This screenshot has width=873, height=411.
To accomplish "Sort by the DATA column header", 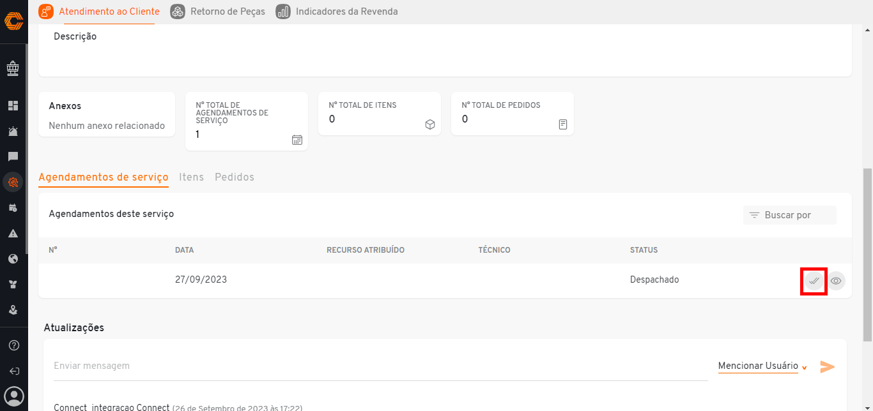I will (x=185, y=250).
